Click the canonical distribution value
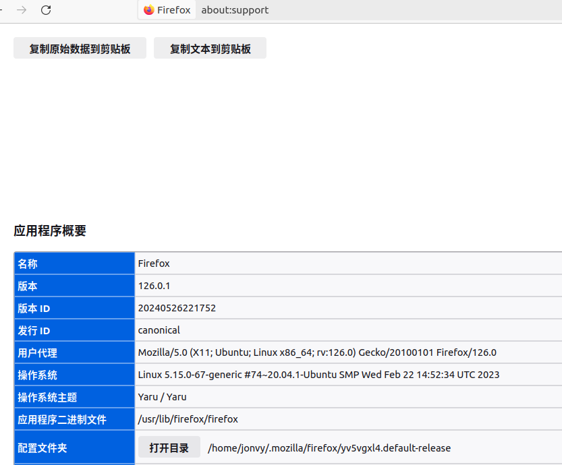Screen dimensions: 562x465 click(159, 330)
